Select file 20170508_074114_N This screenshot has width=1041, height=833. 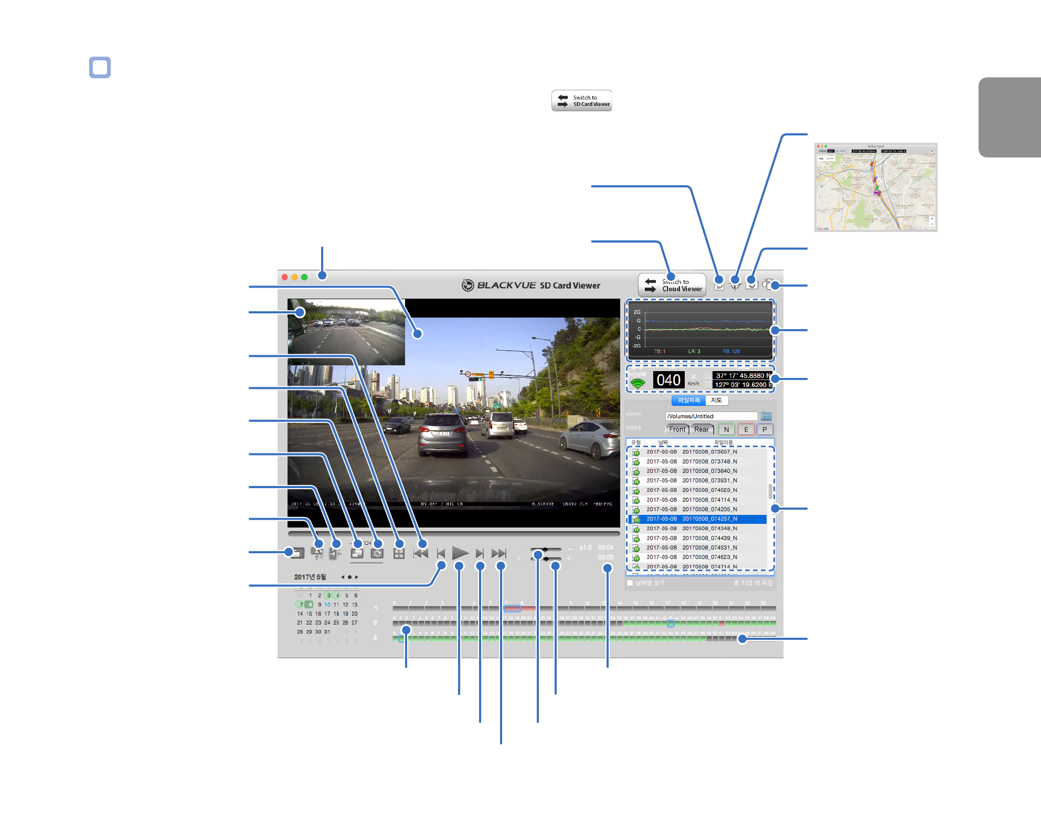698,500
